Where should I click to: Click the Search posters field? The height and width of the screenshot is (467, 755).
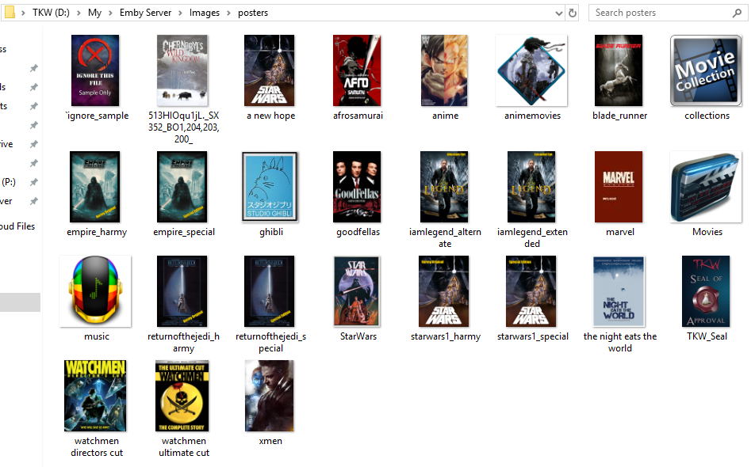point(668,13)
